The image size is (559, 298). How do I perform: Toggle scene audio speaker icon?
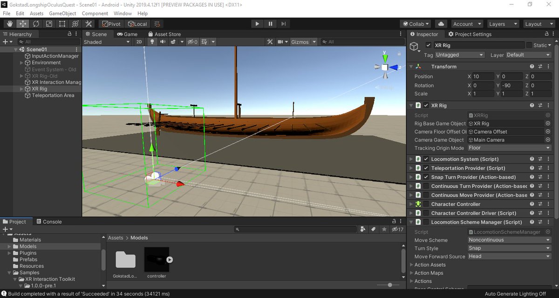coord(163,42)
